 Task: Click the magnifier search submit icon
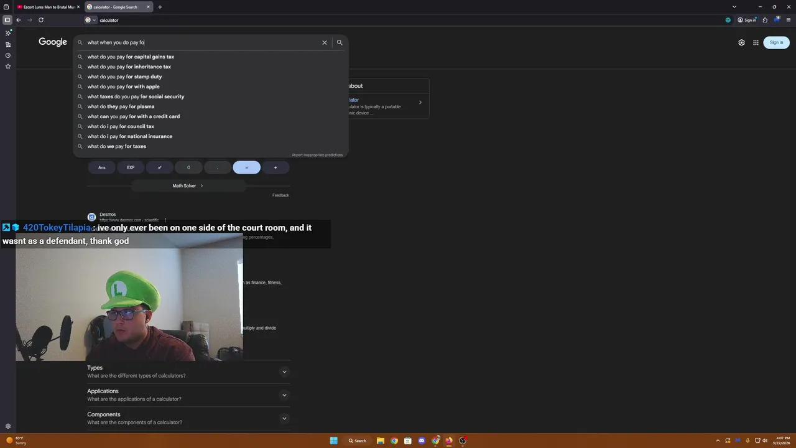340,42
